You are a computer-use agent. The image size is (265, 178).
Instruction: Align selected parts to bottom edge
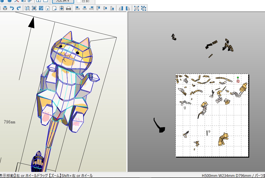[112, 8]
